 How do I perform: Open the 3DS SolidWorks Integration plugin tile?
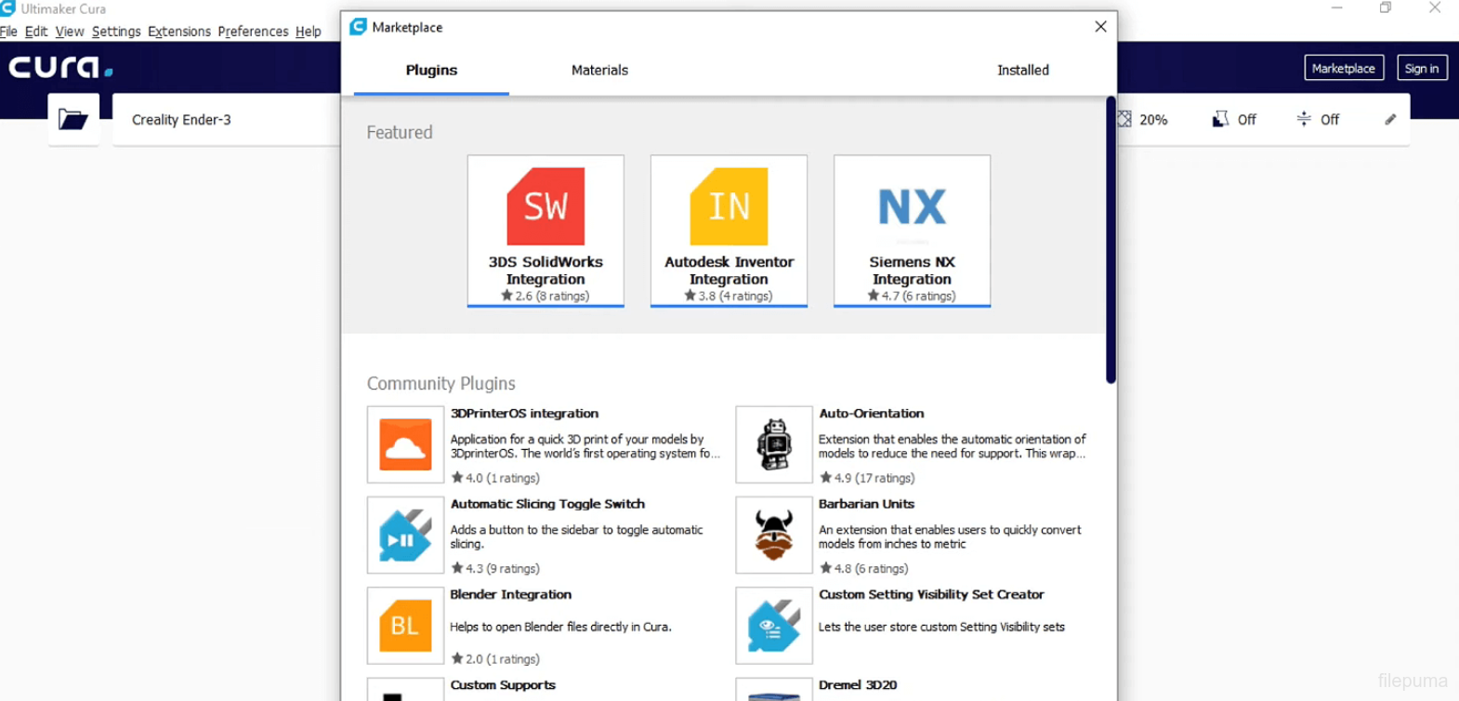(545, 230)
